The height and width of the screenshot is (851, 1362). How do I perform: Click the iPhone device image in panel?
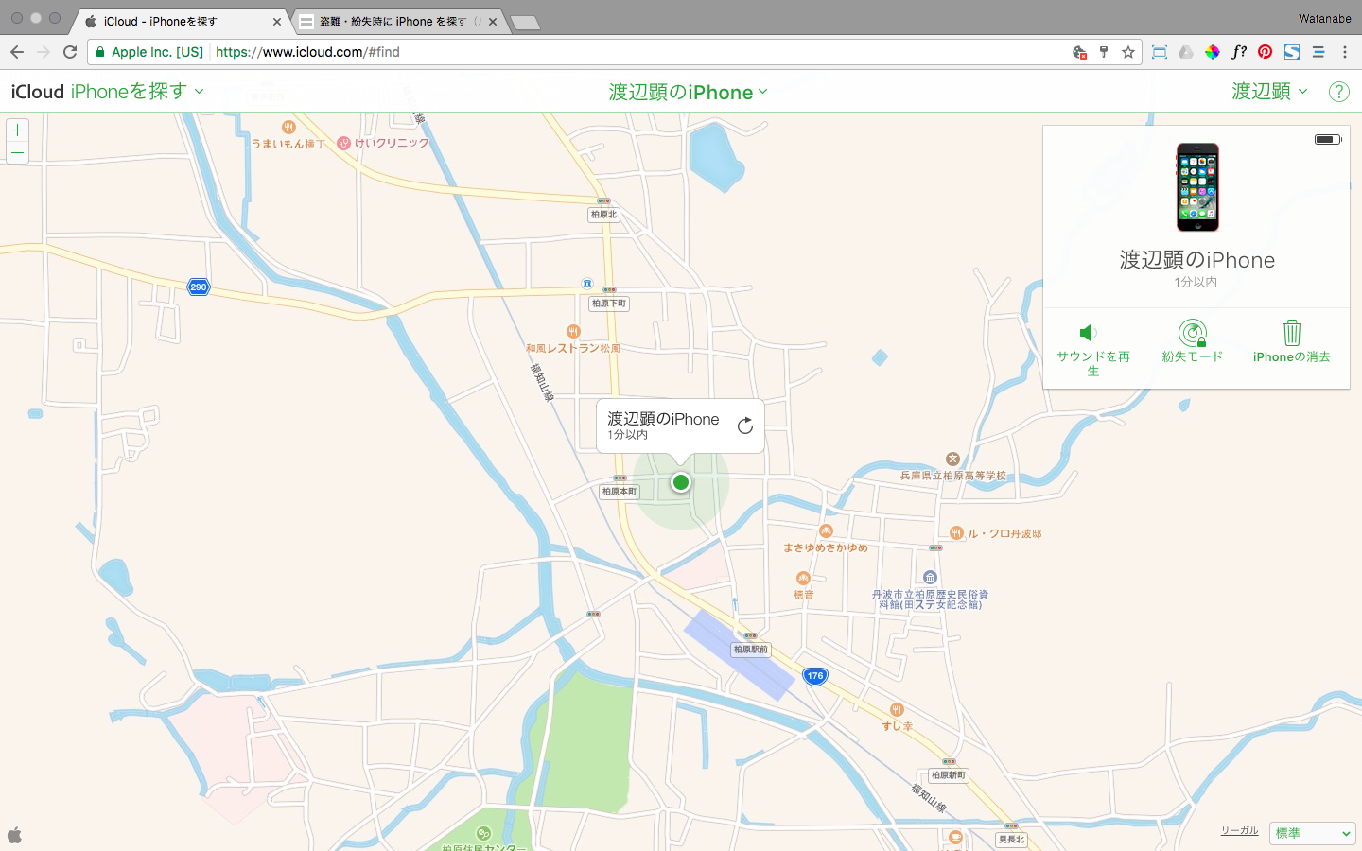click(x=1197, y=187)
